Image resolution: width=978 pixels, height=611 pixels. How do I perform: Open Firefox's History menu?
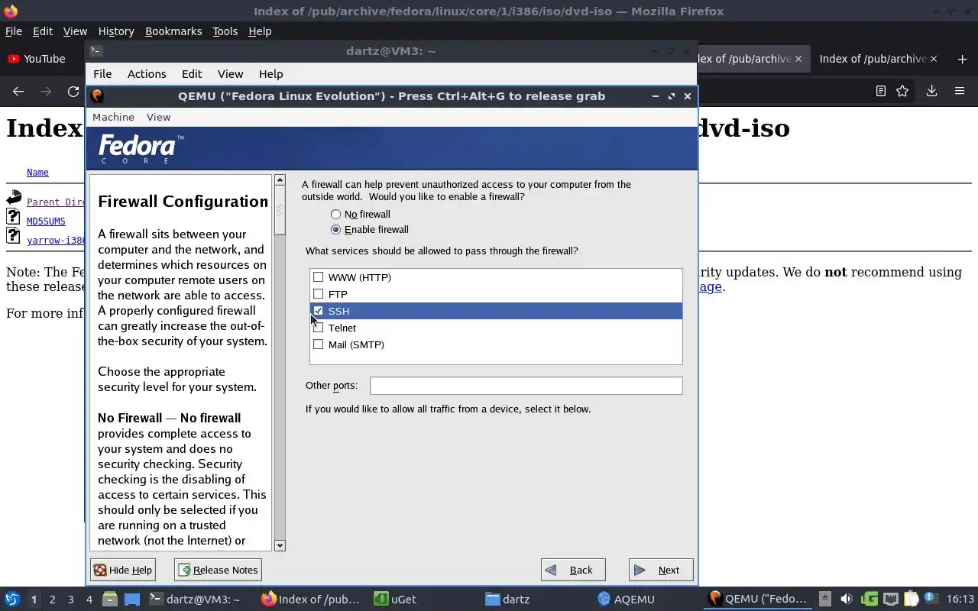pos(116,31)
